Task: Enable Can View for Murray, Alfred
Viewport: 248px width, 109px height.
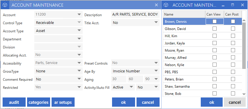Action: pos(215,57)
